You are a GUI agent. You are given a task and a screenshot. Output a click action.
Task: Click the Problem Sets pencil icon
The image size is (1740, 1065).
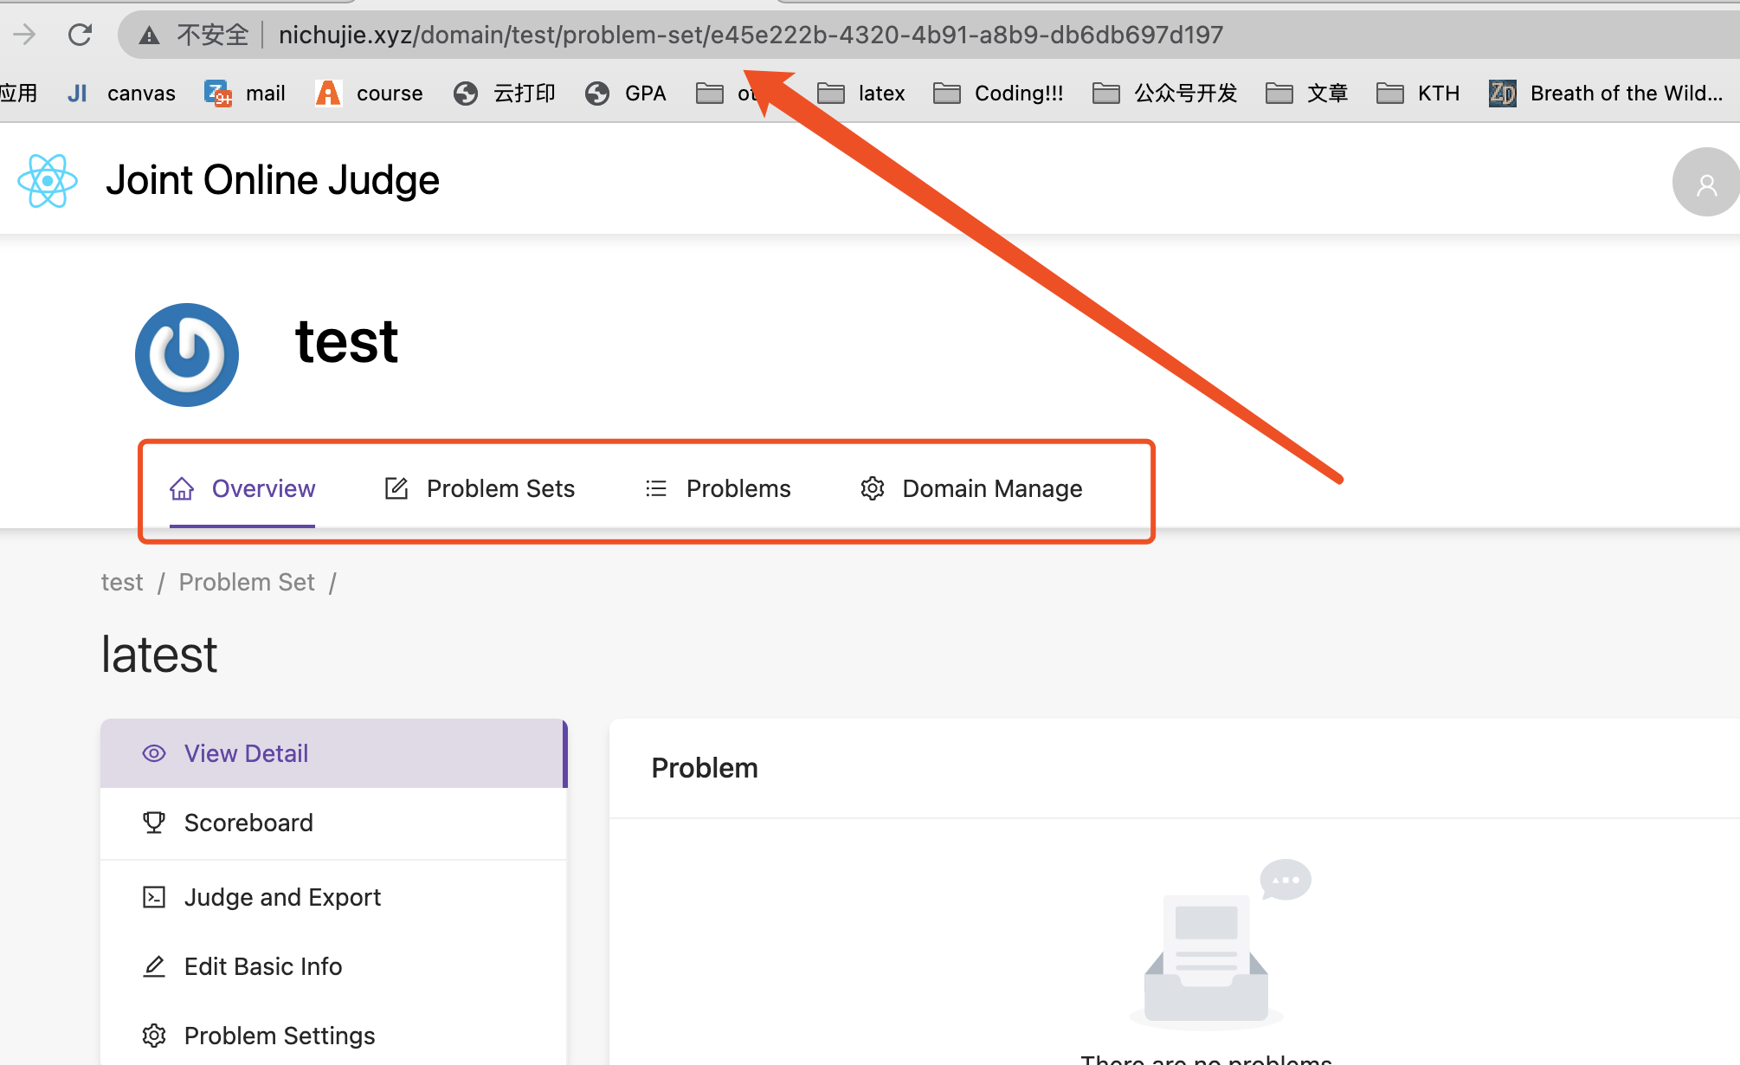[x=396, y=487]
